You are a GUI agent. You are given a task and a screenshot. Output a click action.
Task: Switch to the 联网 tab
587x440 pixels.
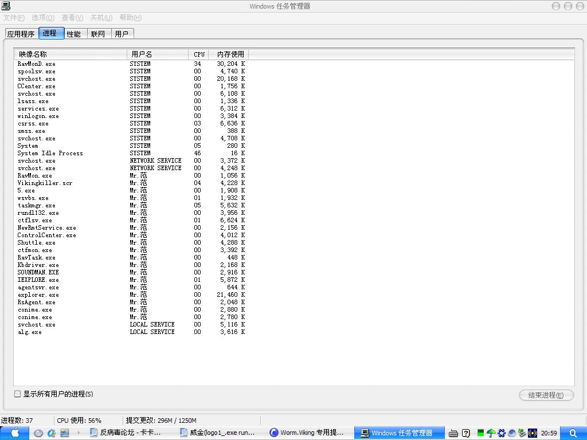point(99,34)
